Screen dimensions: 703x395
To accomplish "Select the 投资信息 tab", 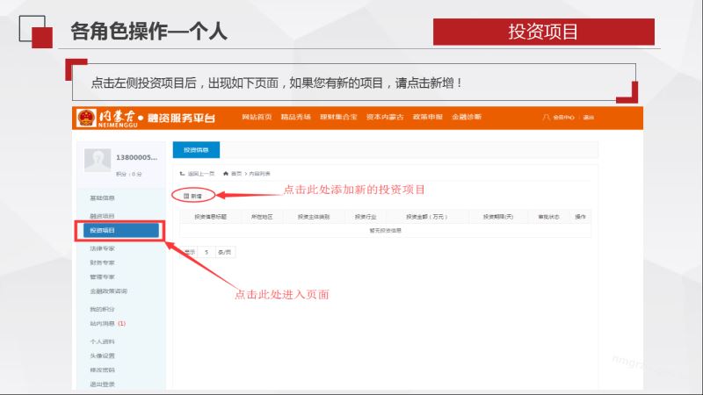I will [x=196, y=149].
